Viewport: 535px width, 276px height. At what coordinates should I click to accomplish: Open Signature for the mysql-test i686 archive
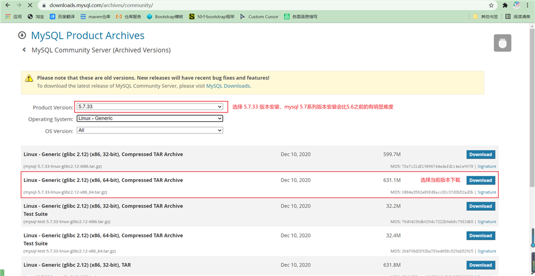487,221
